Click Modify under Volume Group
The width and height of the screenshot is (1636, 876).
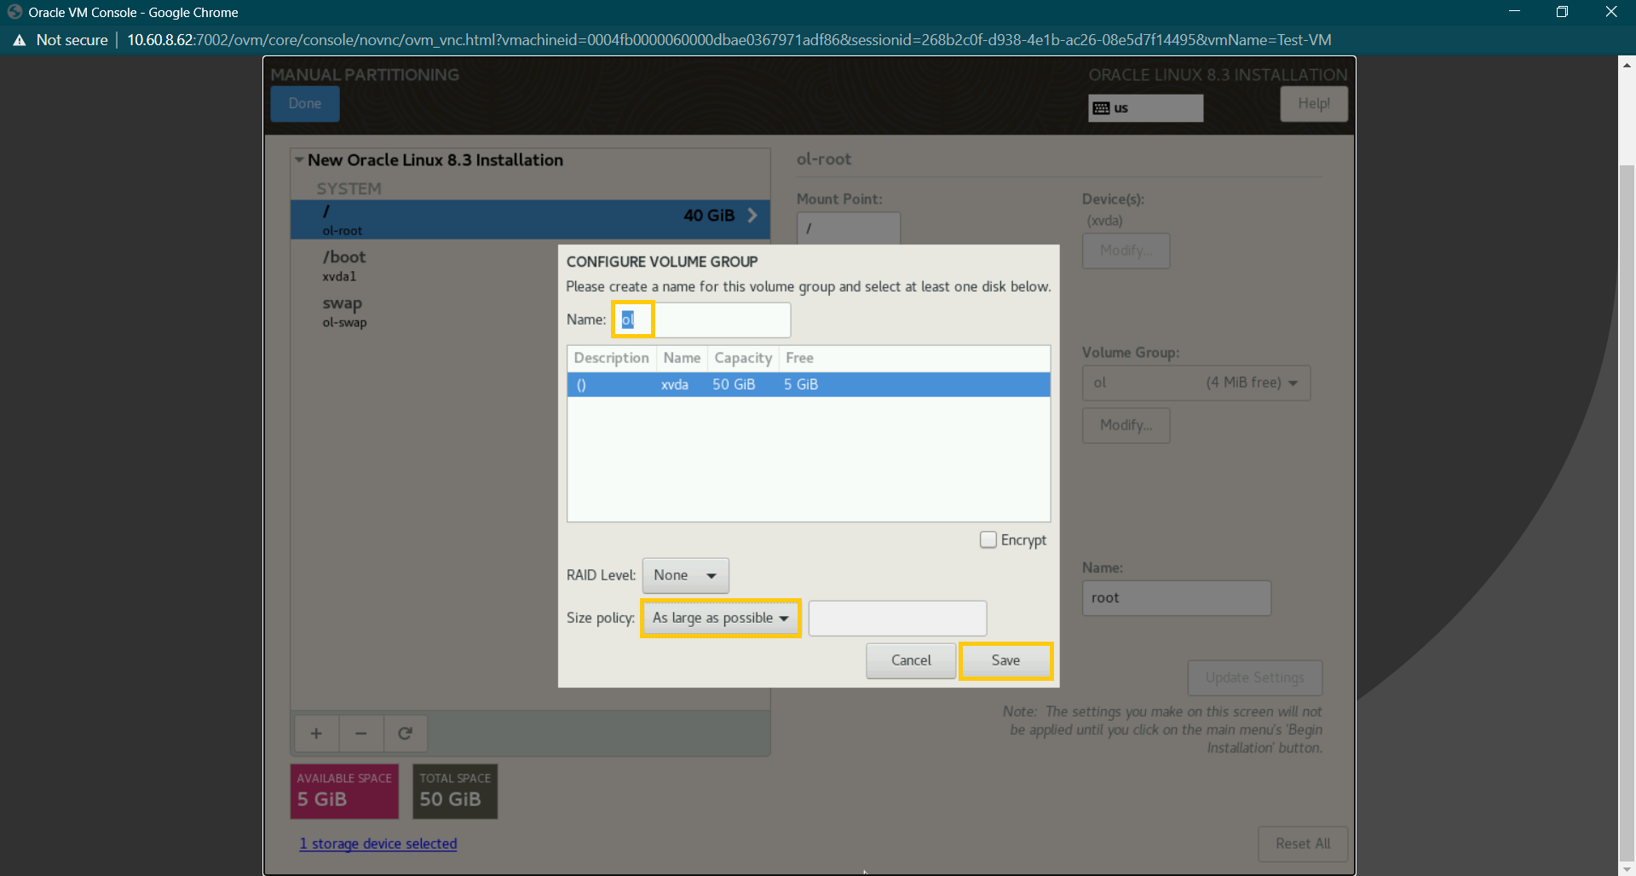click(1126, 425)
